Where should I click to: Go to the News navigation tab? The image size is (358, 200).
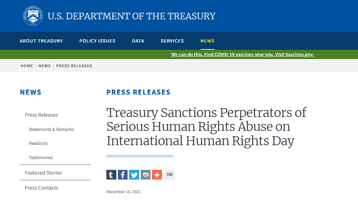[x=207, y=41]
